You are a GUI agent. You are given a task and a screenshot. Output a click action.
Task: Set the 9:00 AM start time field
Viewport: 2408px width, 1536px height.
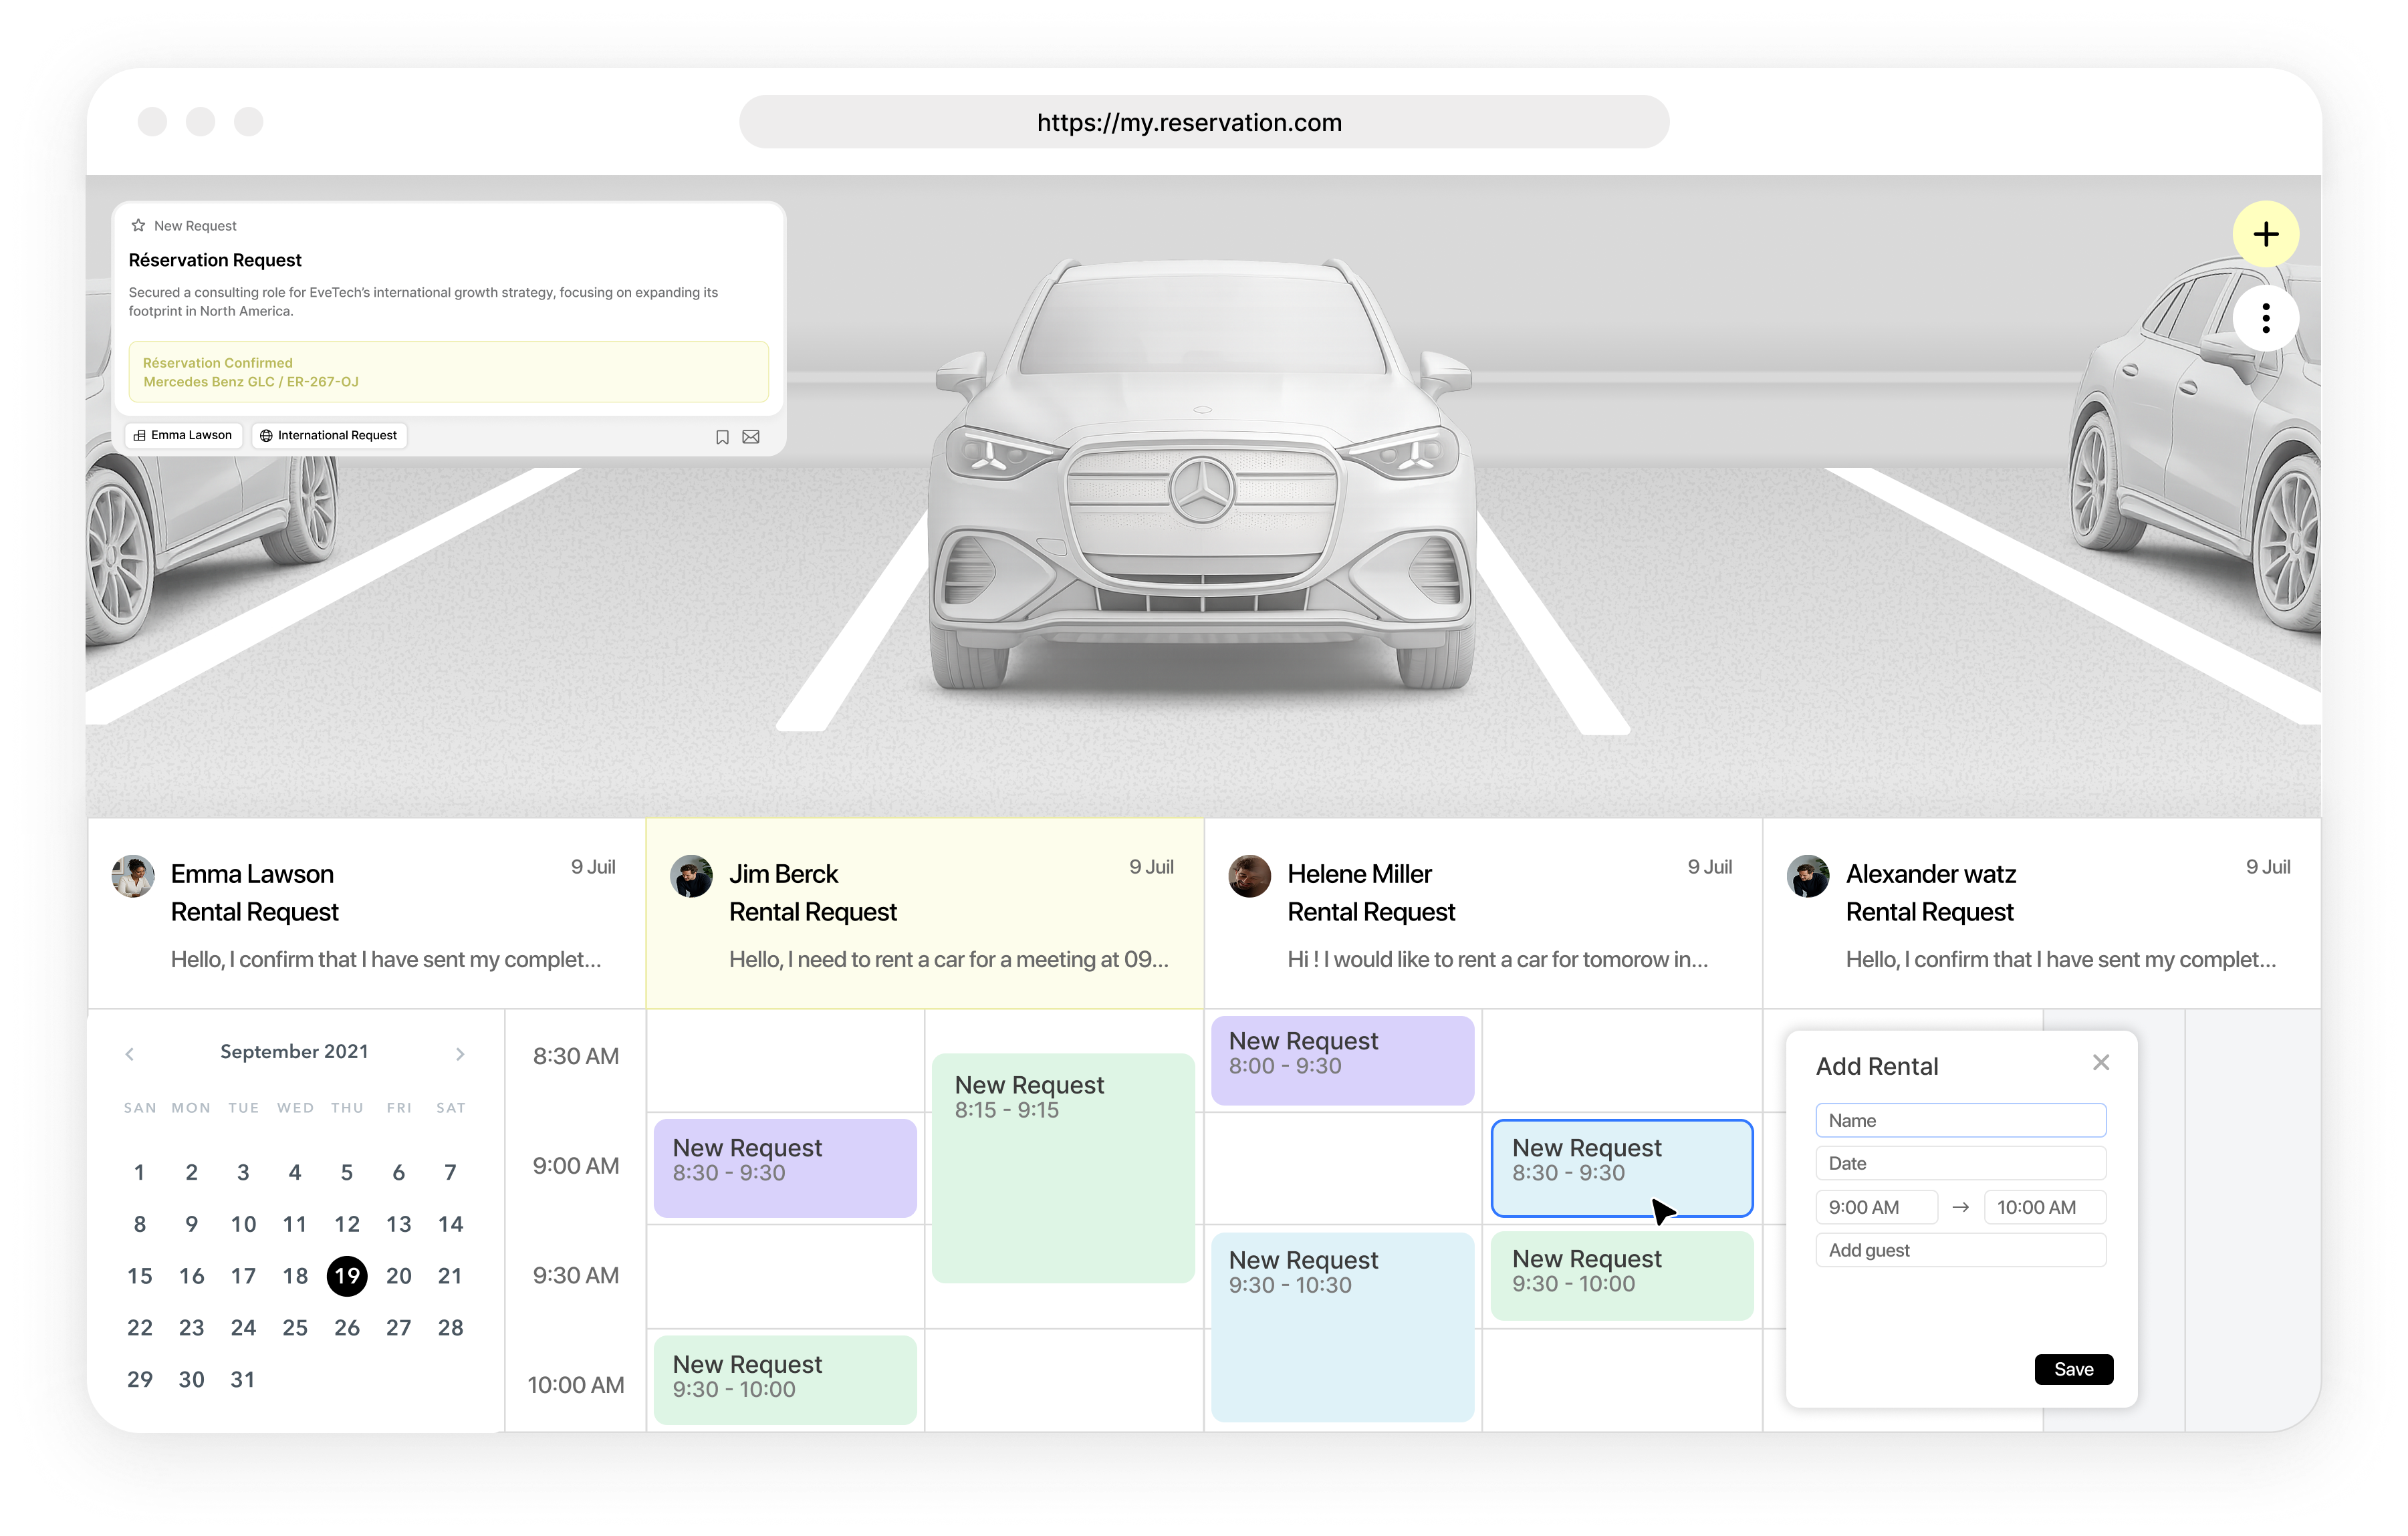point(1876,1207)
